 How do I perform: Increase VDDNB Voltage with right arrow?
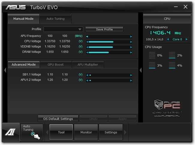click(x=131, y=47)
